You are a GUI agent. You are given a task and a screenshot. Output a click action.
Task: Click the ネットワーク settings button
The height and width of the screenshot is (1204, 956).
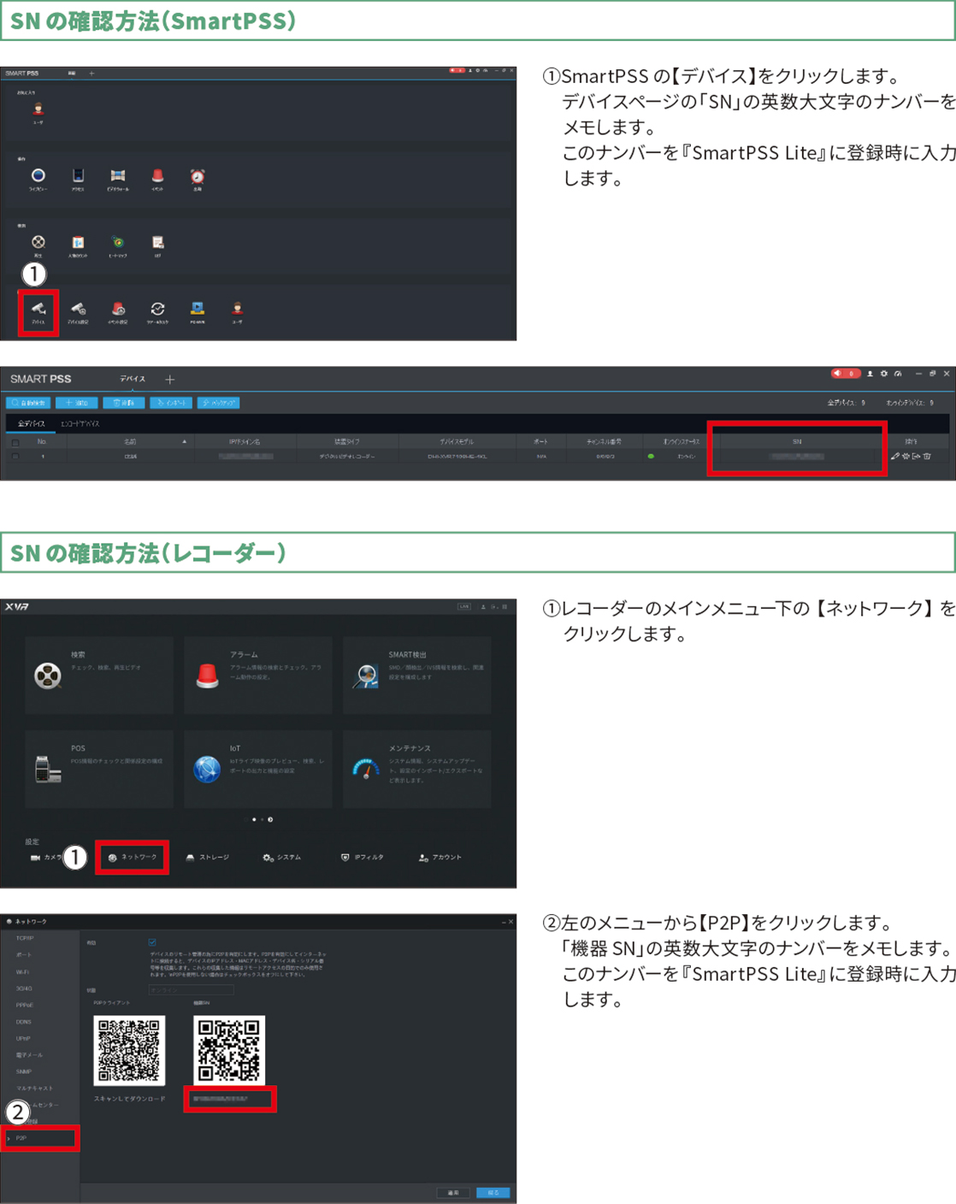coord(133,857)
